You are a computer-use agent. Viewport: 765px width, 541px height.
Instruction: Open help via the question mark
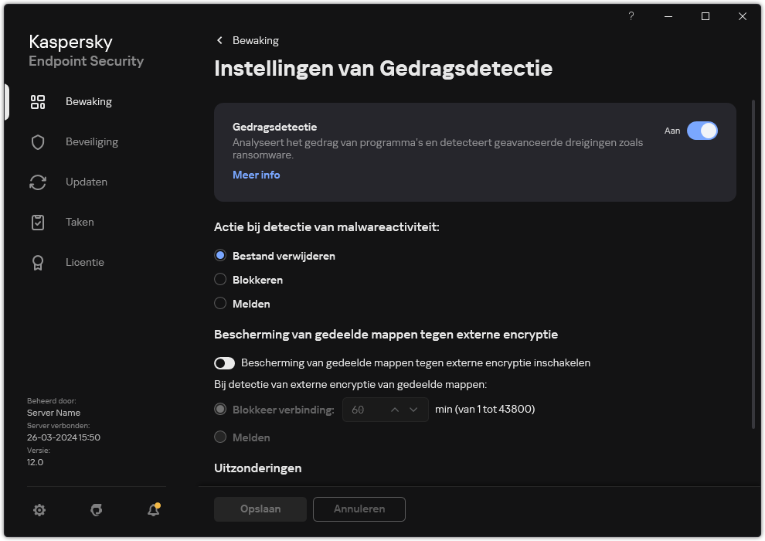tap(631, 16)
